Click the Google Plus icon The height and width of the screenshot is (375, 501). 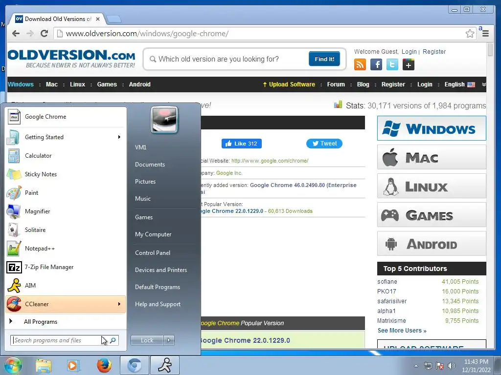(409, 65)
